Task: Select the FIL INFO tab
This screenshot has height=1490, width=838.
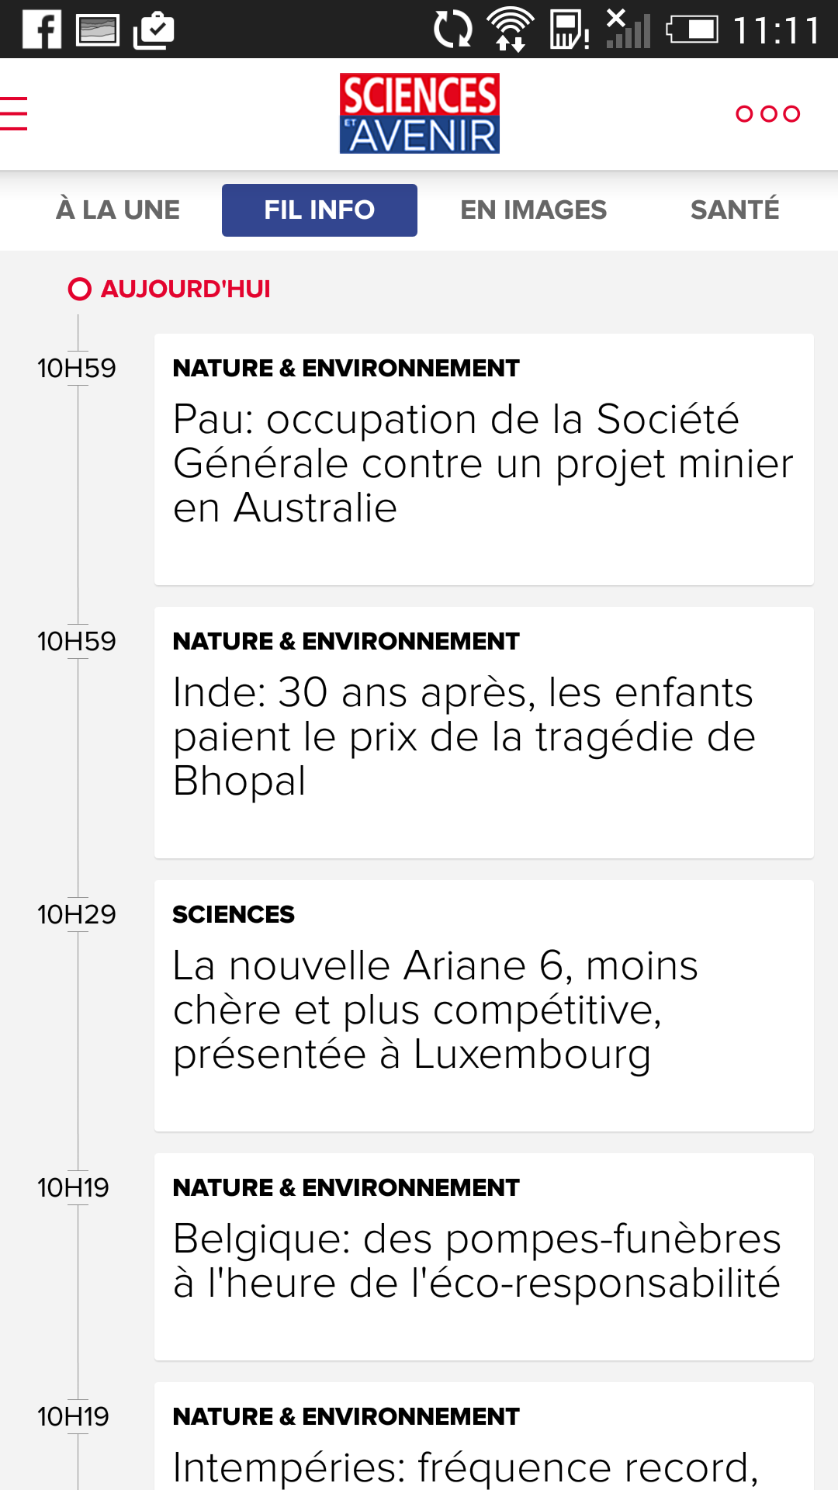Action: [x=320, y=210]
